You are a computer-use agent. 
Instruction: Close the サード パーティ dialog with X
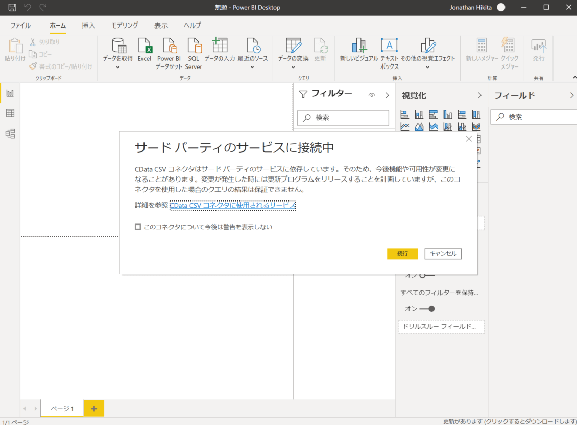click(469, 139)
